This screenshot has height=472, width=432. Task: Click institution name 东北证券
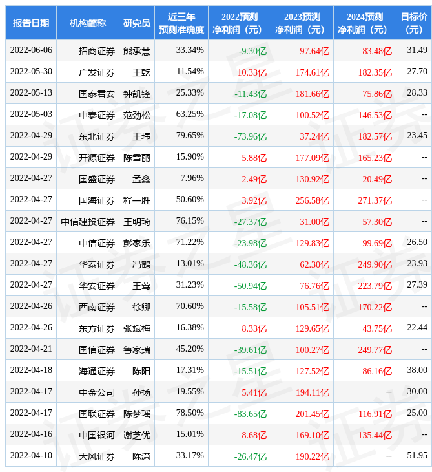coord(97,136)
